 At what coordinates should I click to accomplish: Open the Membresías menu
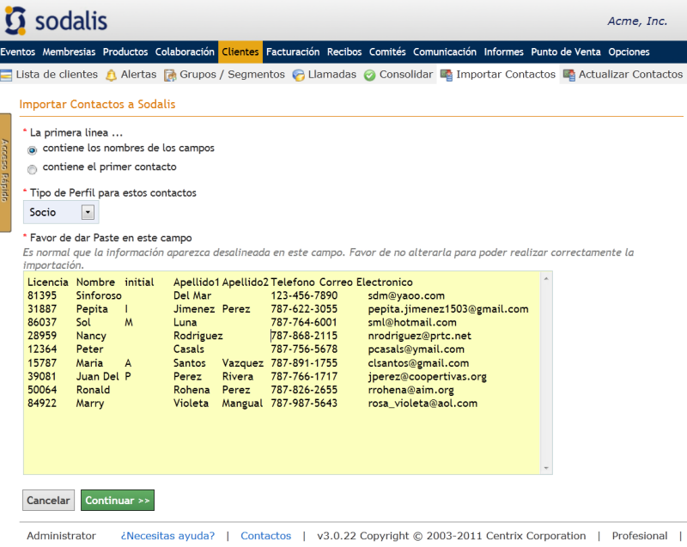tap(69, 52)
